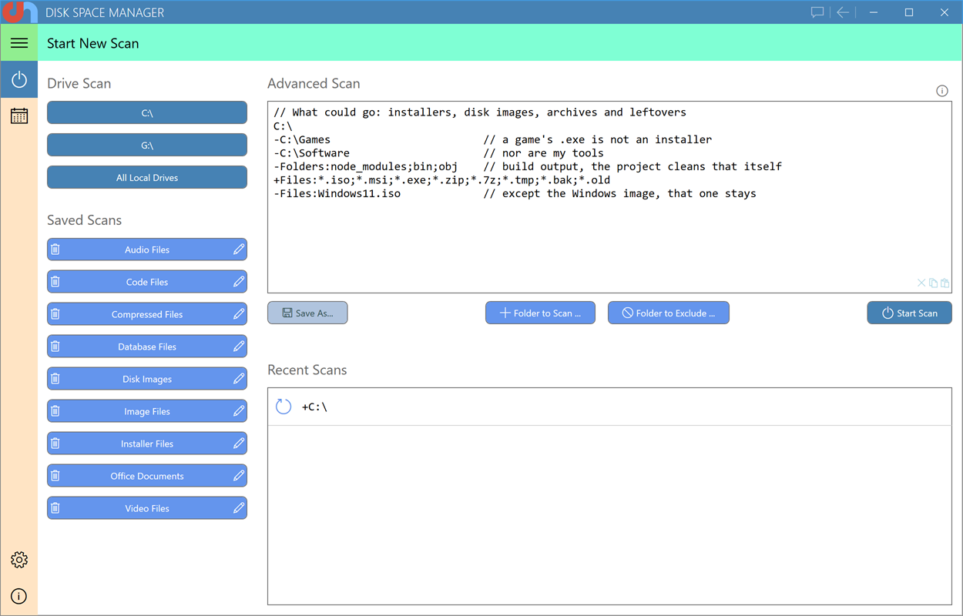Run the Disk Images saved scan
Viewport: 963px width, 616px height.
147,379
